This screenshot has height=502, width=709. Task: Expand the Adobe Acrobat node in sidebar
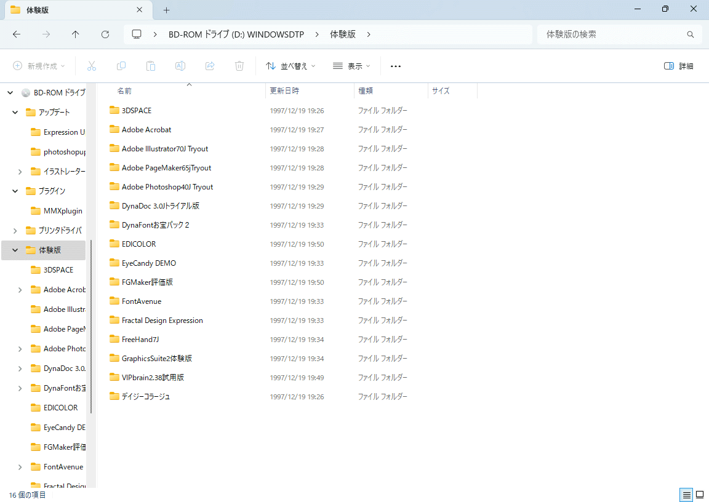[x=20, y=290]
